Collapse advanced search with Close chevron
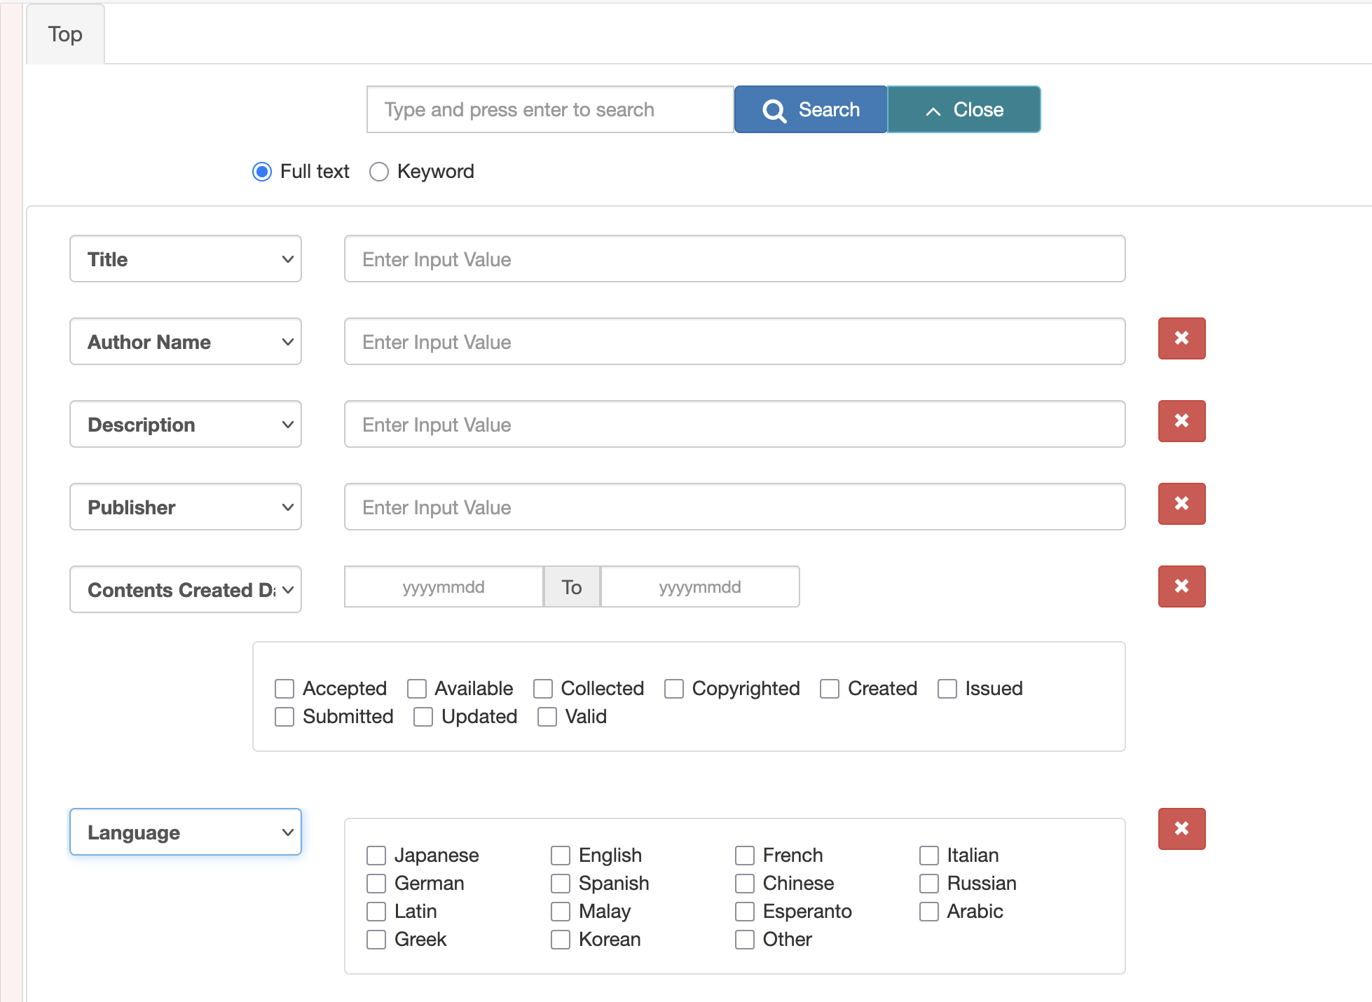The width and height of the screenshot is (1372, 1002). [x=963, y=110]
